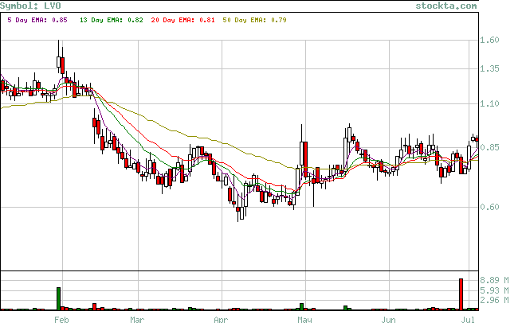Image resolution: width=522 pixels, height=323 pixels.
Task: Click the Mar month label
Action: pos(137,319)
